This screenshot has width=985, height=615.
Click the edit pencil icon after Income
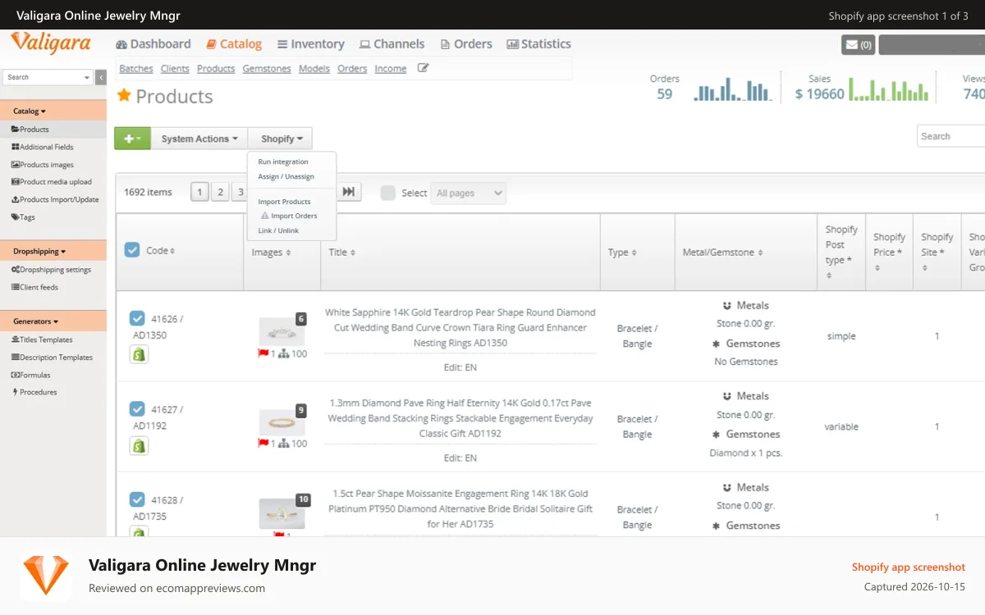(423, 68)
